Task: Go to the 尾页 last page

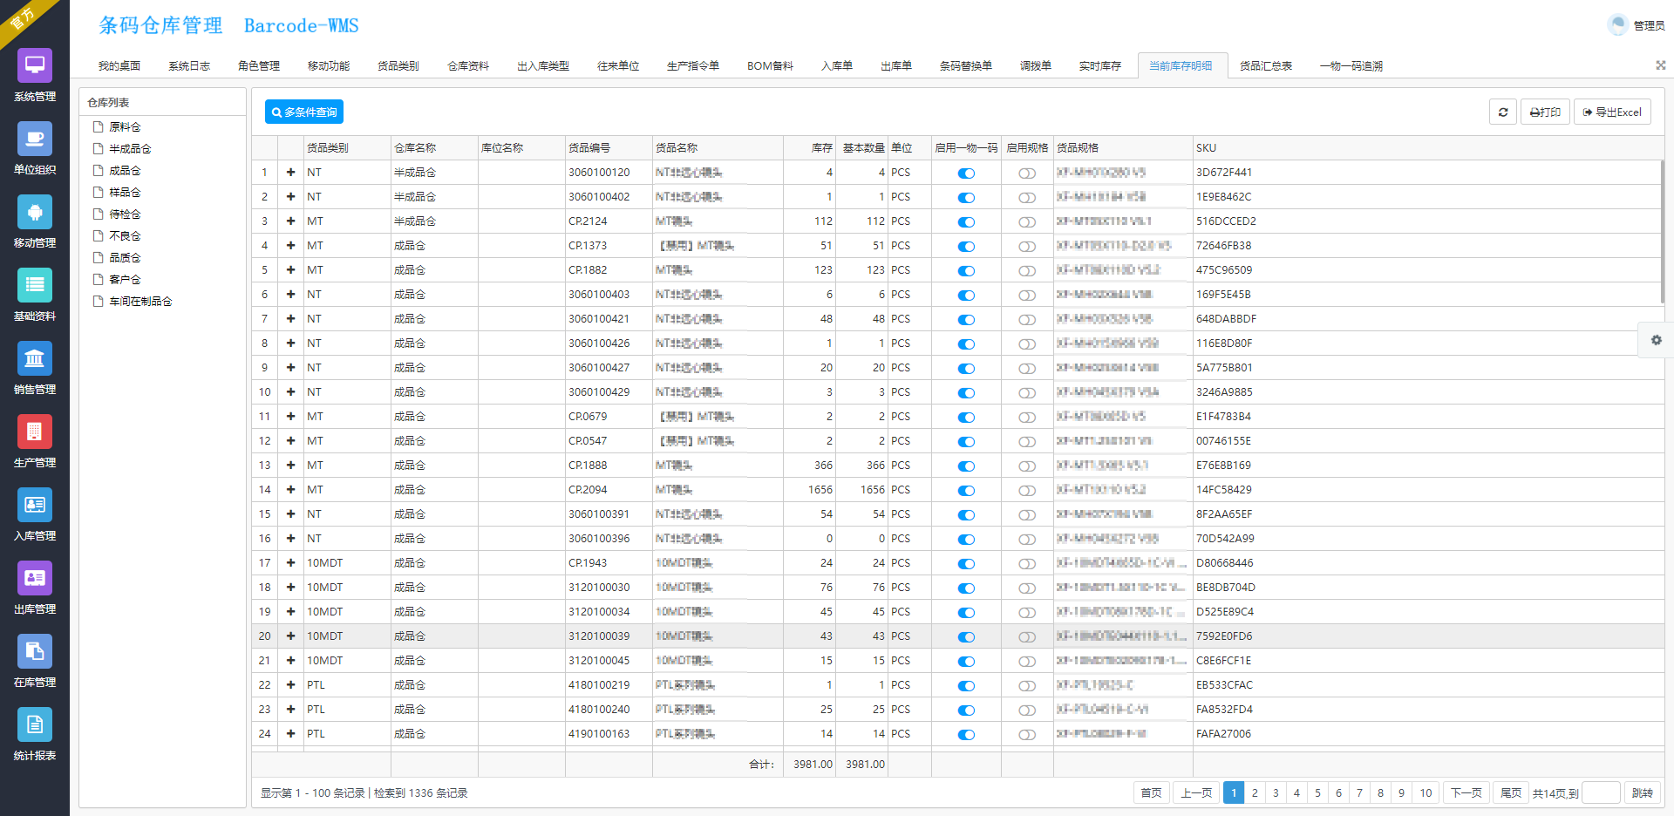Action: coord(1511,792)
